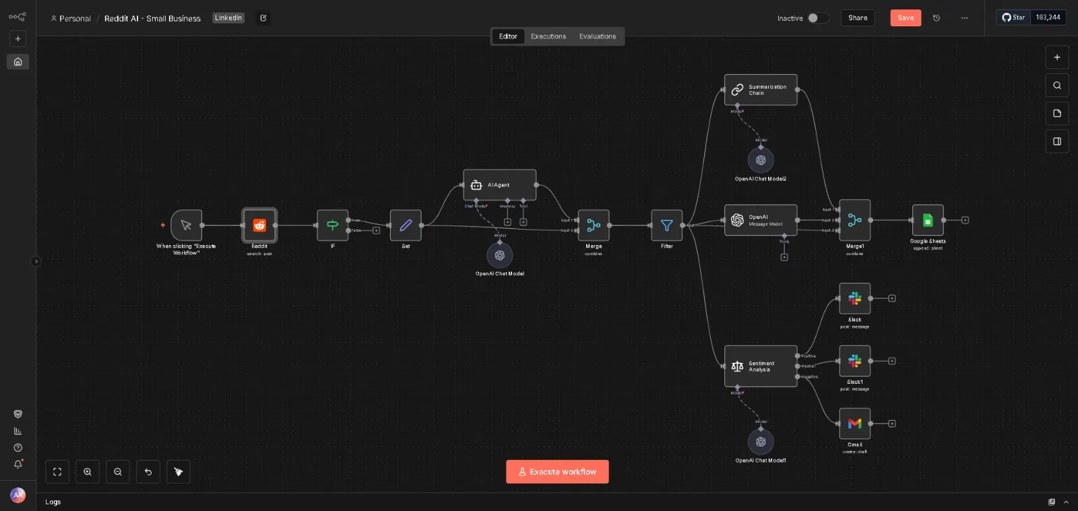Viewport: 1078px width, 511px height.
Task: Switch to the Executions tab
Action: coord(548,36)
